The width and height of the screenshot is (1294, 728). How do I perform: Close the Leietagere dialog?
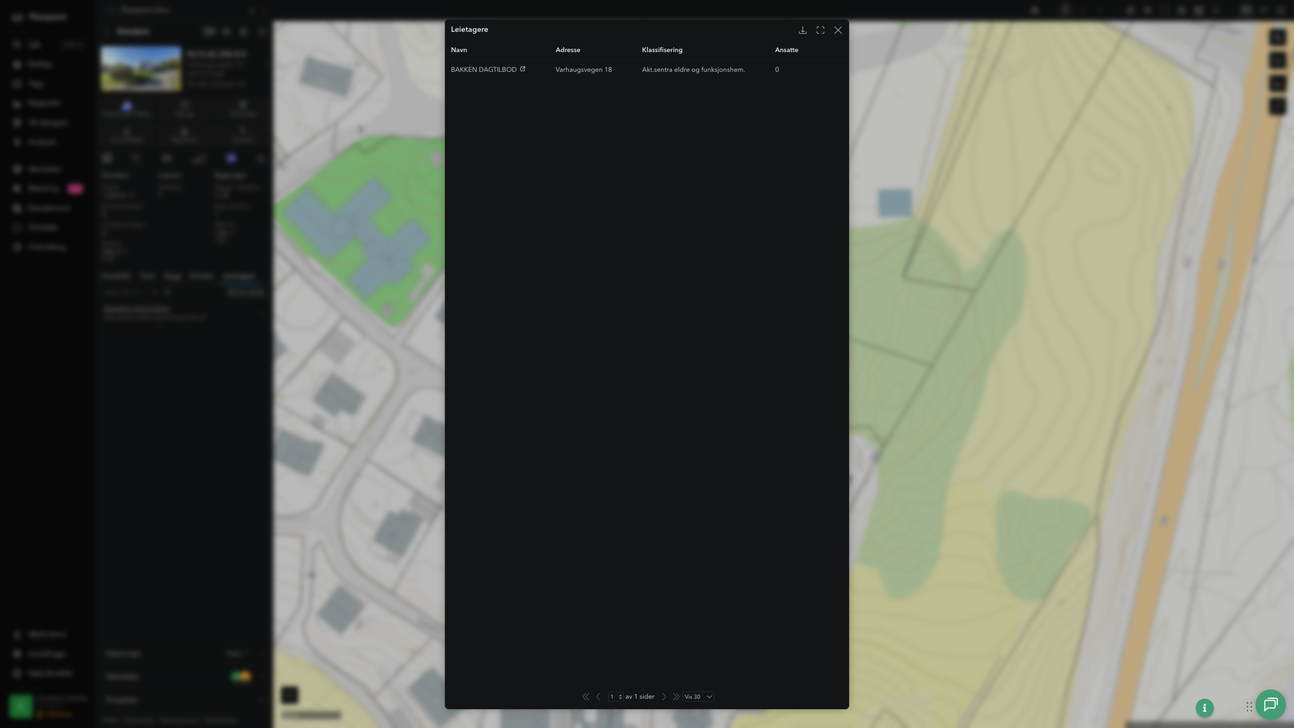(x=838, y=30)
